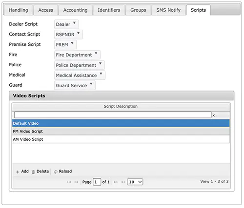
Task: Select the PM Video Script row
Action: pyautogui.click(x=121, y=131)
